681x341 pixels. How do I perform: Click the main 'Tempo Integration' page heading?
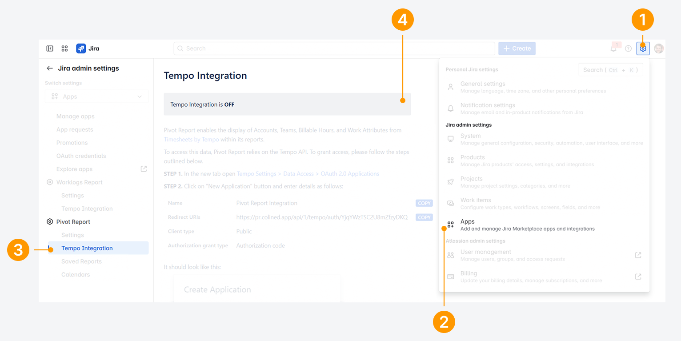coord(205,76)
